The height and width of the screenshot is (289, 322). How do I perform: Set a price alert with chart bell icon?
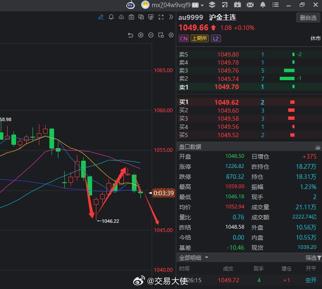pyautogui.click(x=111, y=17)
